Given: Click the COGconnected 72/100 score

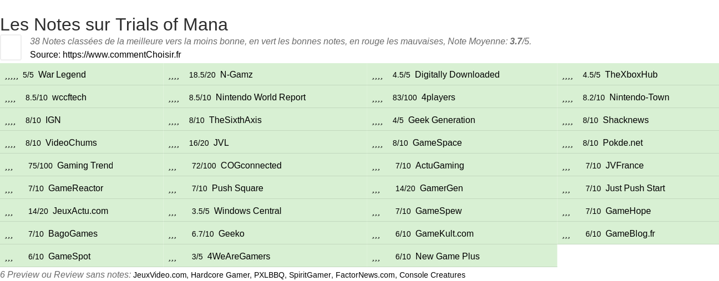Looking at the screenshot, I should (204, 166).
